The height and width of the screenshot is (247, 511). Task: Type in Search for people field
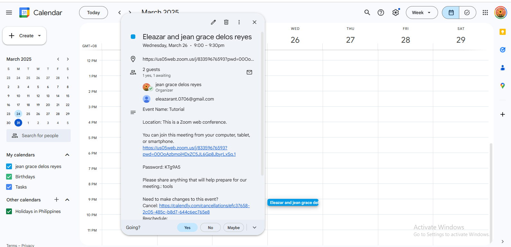point(40,136)
